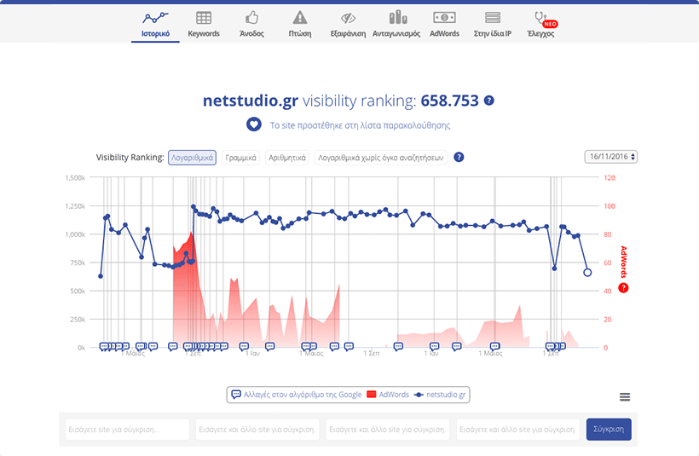Open the Άνοδος thumbs-up tab

click(251, 25)
